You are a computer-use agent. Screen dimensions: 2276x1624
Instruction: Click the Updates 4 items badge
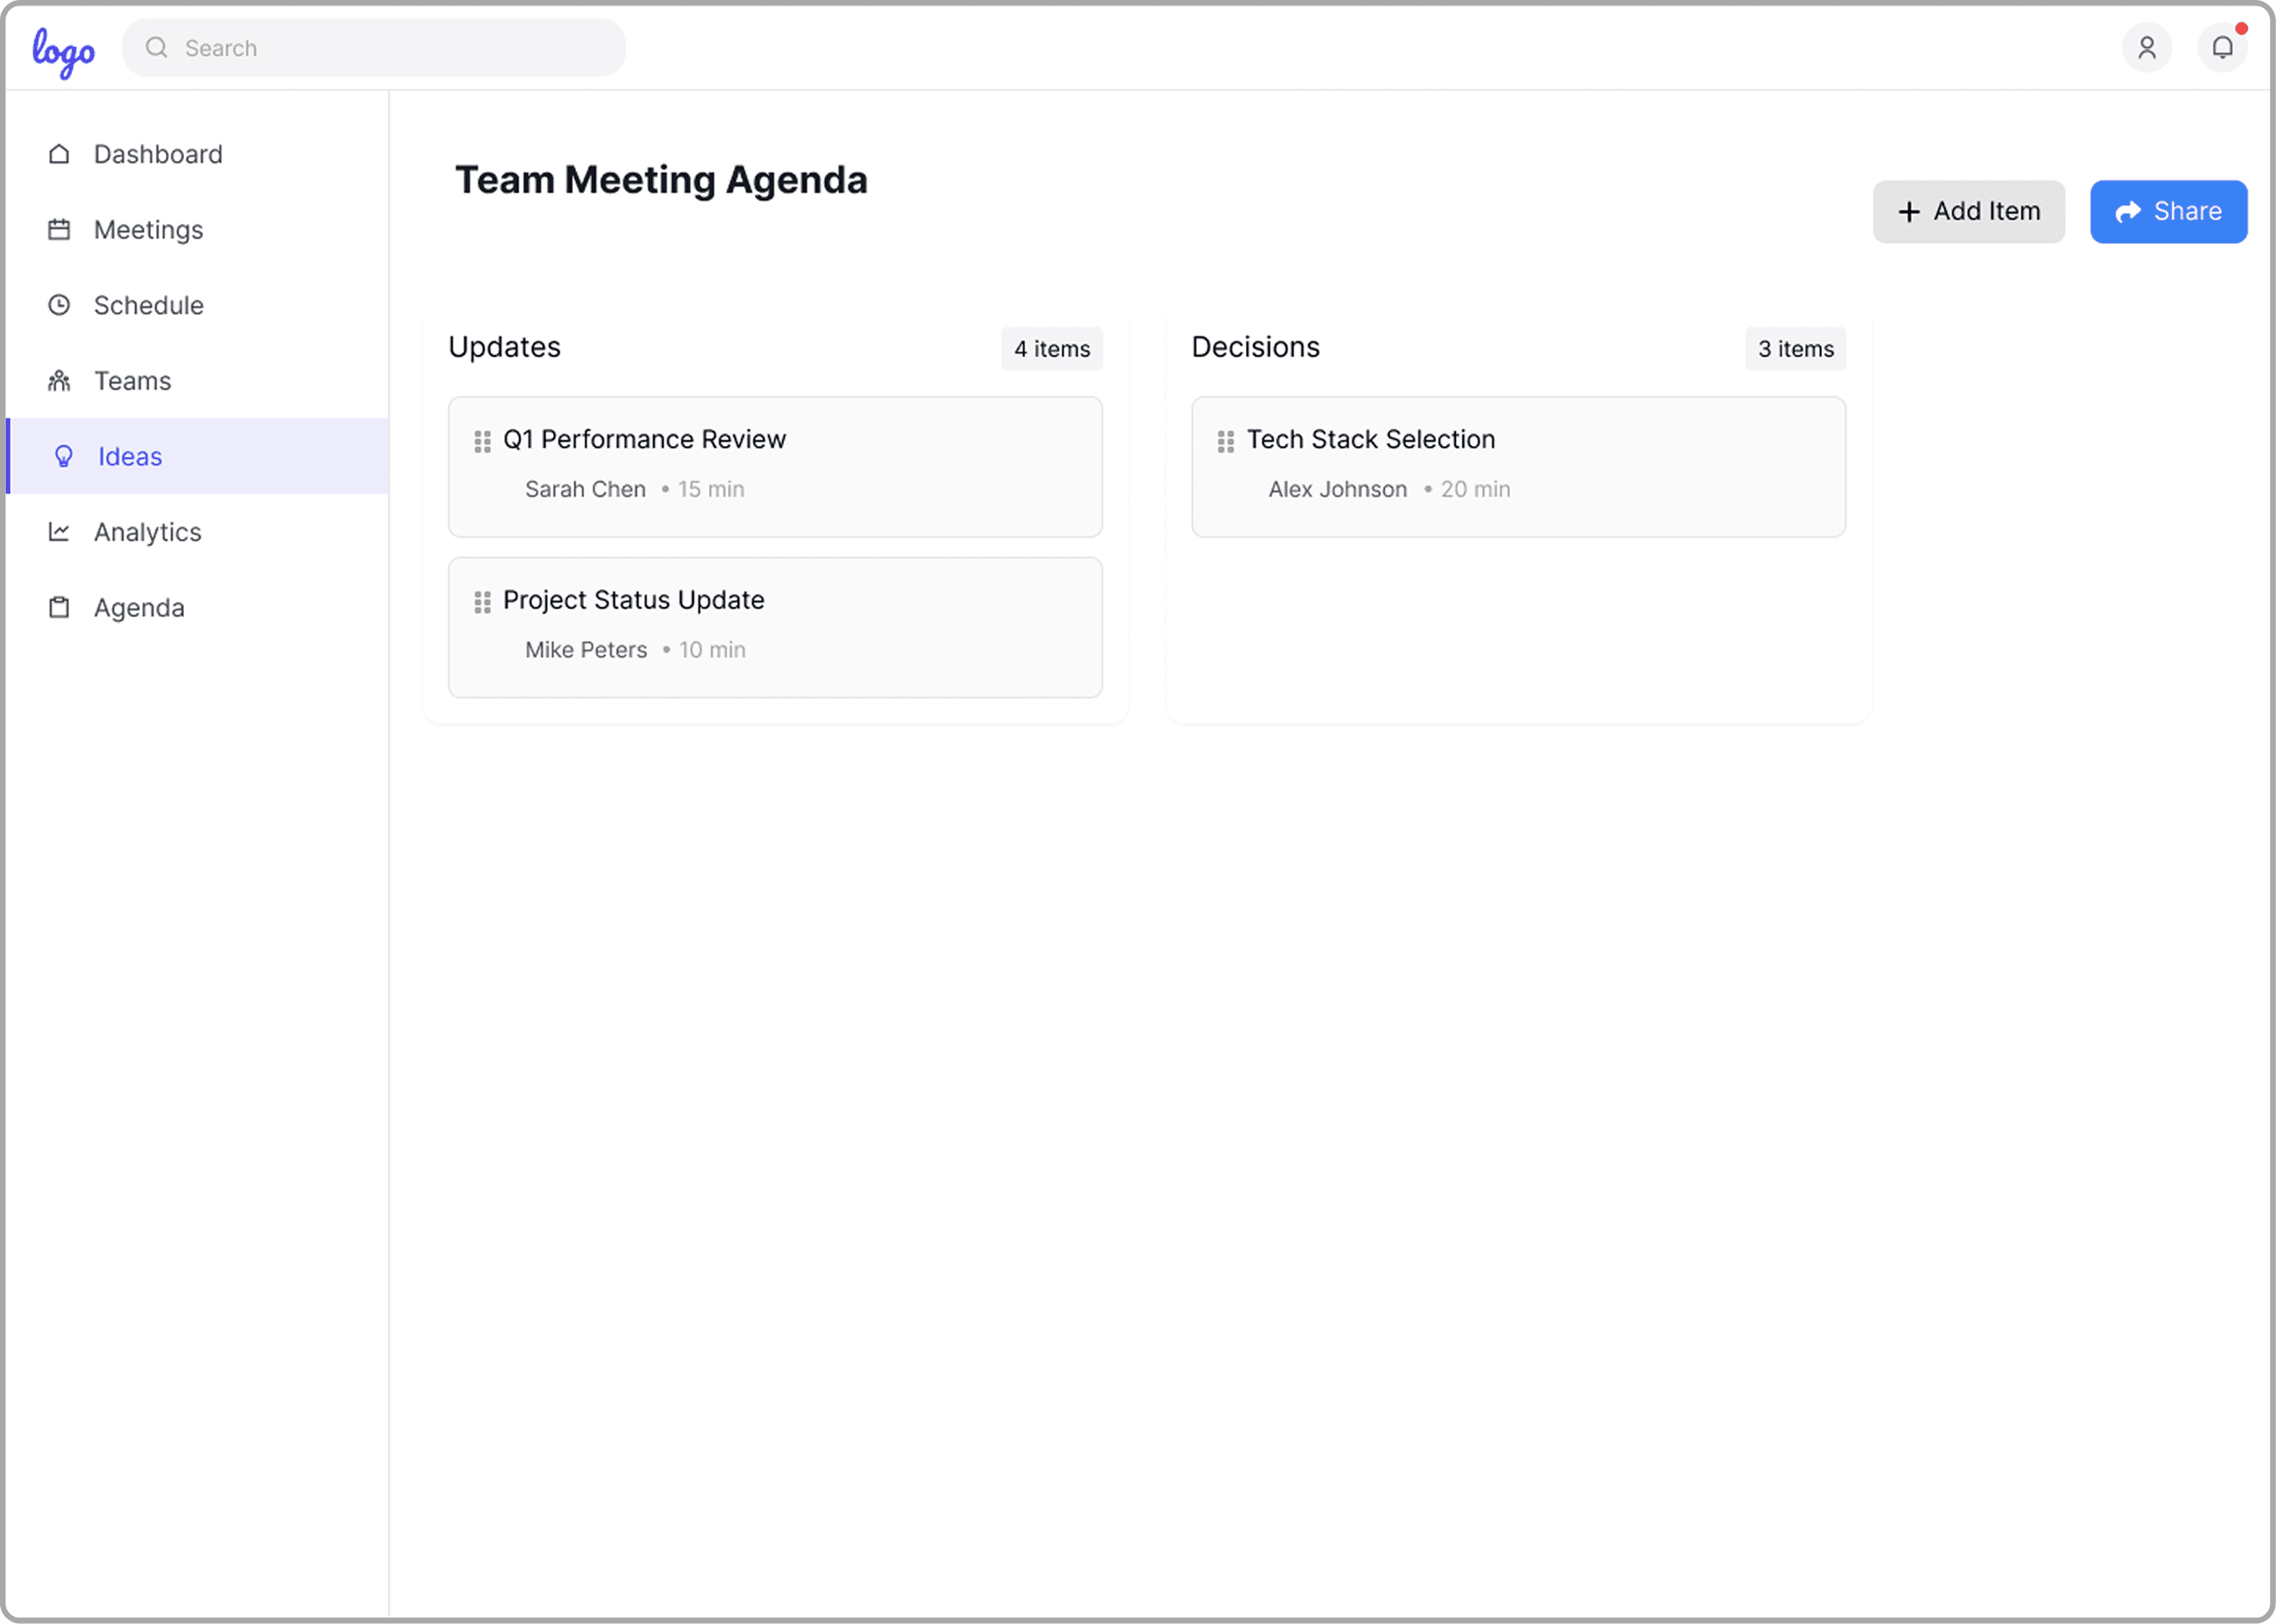[1051, 349]
